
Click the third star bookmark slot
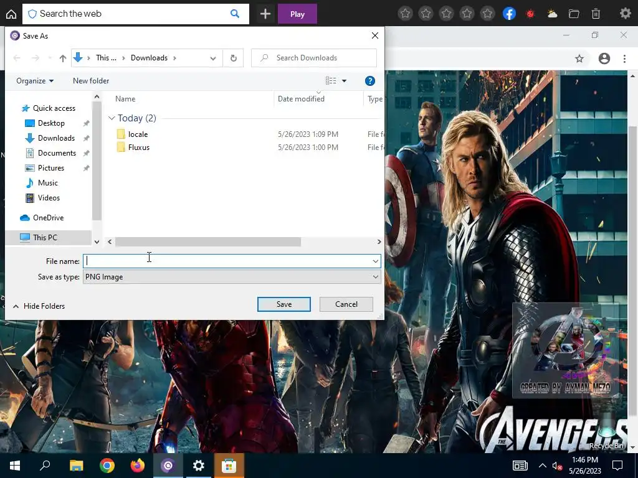tap(446, 14)
